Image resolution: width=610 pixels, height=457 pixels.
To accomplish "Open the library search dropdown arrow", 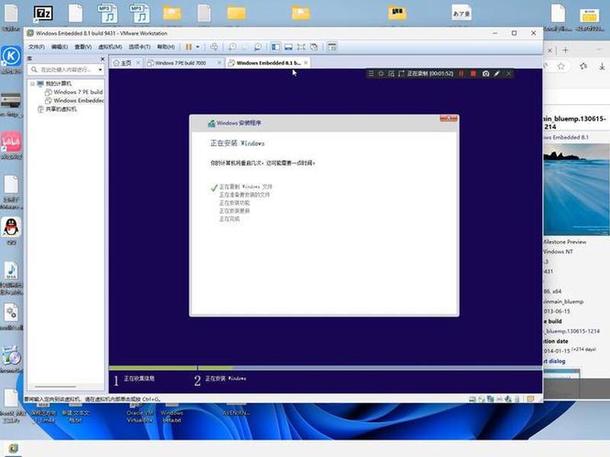I will click(101, 70).
